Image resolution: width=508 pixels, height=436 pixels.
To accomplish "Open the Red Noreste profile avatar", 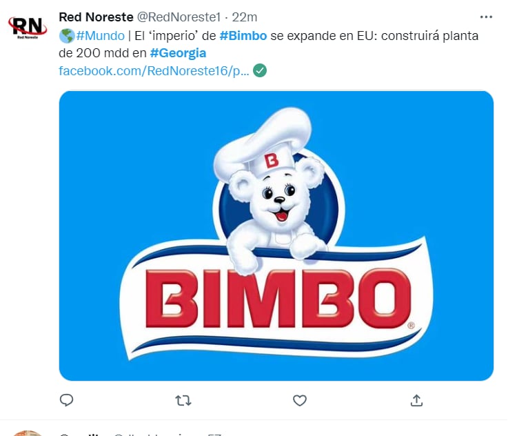I will (x=28, y=28).
